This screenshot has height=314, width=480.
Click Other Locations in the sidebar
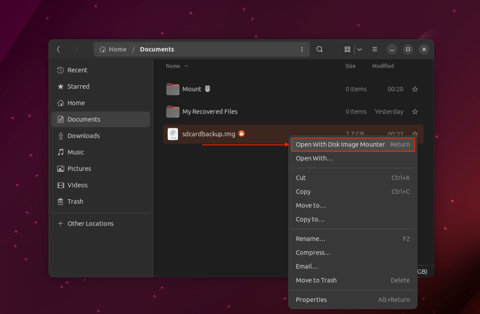pyautogui.click(x=90, y=223)
